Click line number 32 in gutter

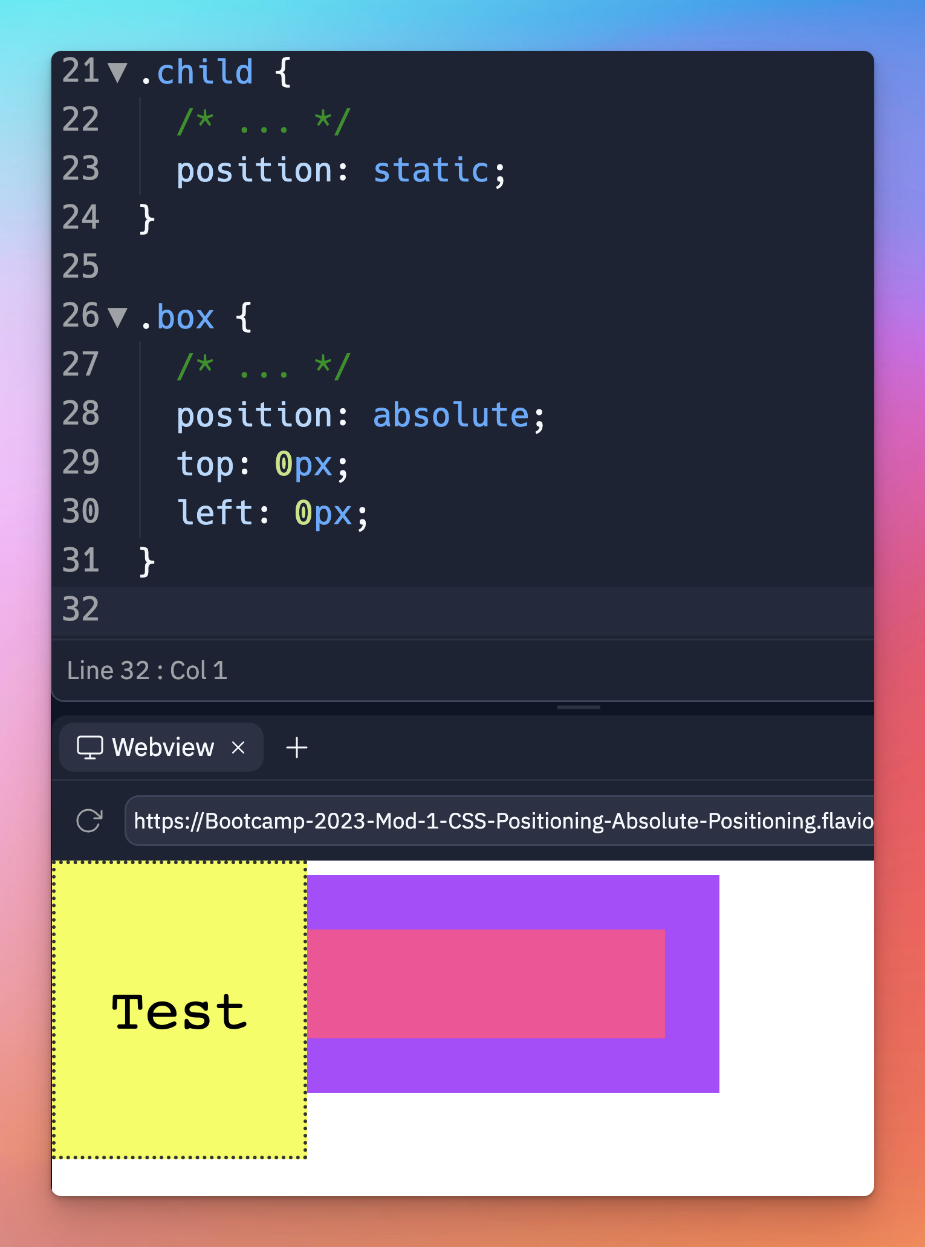(80, 610)
